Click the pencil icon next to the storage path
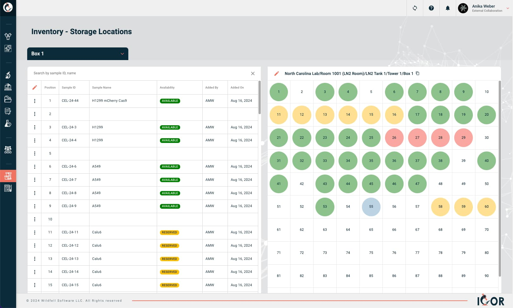The height and width of the screenshot is (308, 513). [x=276, y=73]
